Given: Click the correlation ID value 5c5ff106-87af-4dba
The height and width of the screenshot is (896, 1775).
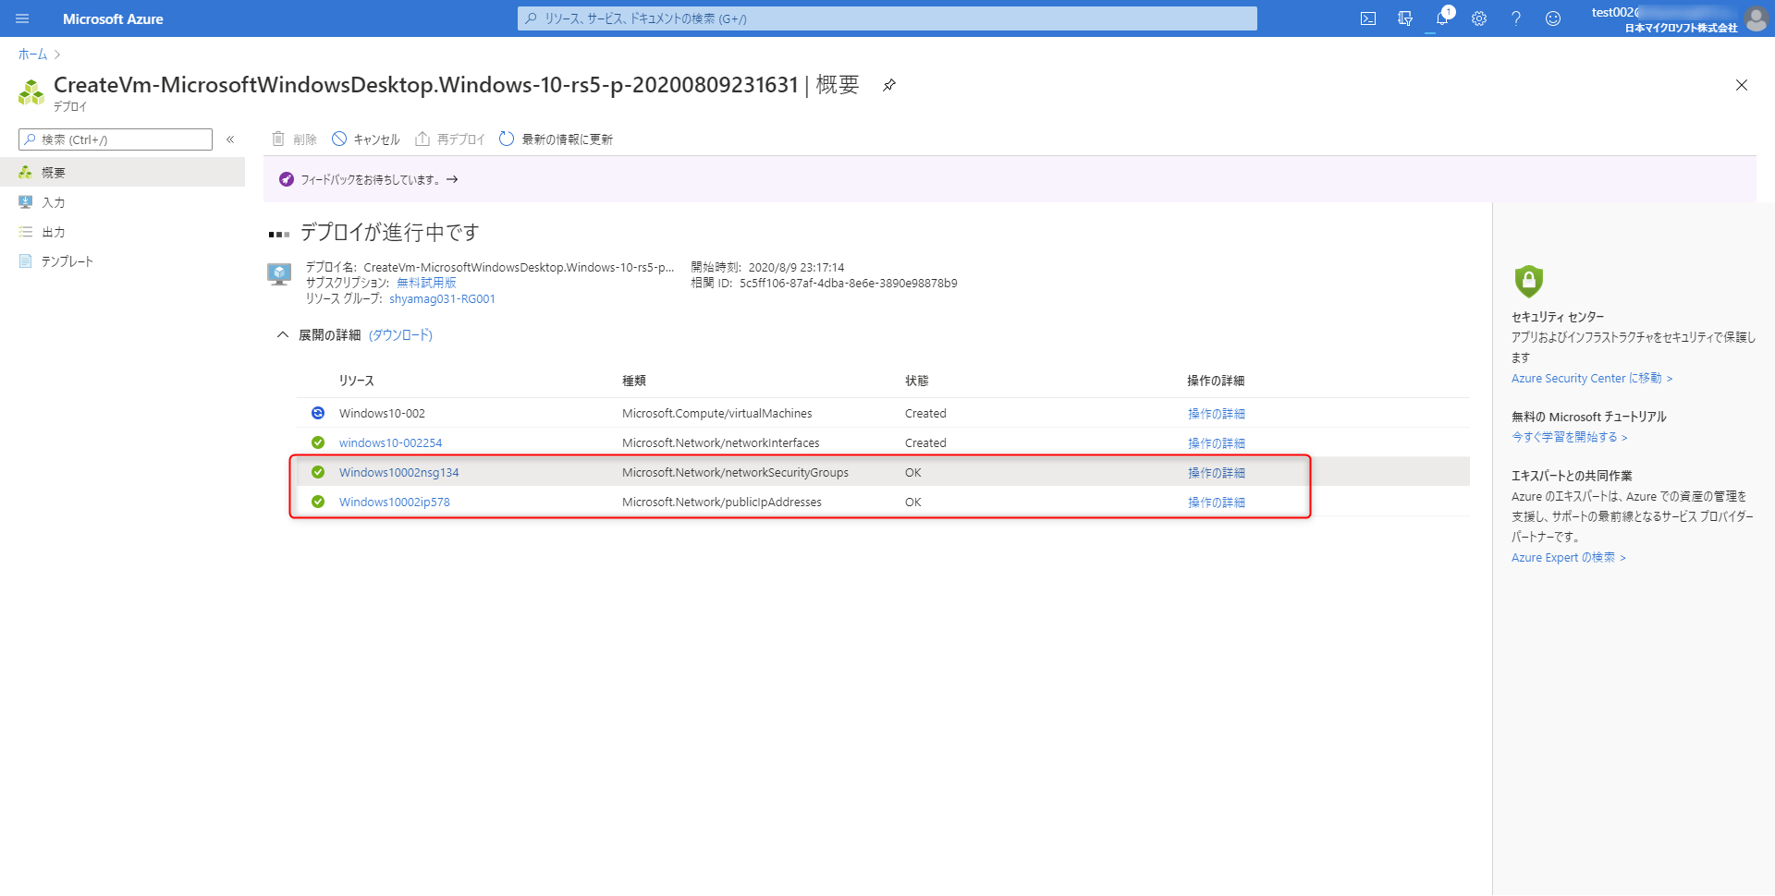Looking at the screenshot, I should [x=849, y=284].
